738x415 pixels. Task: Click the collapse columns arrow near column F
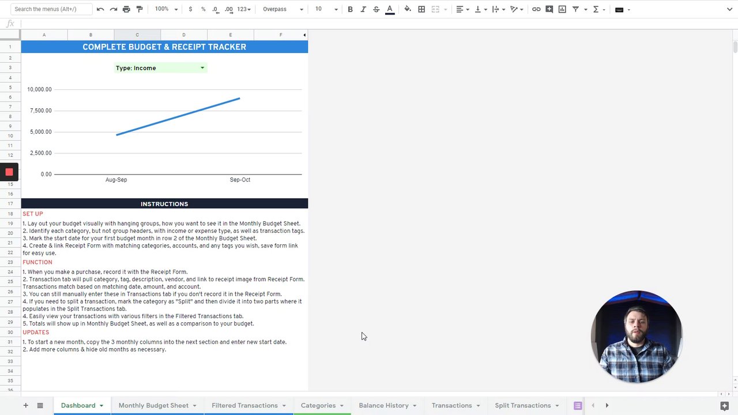(x=304, y=35)
